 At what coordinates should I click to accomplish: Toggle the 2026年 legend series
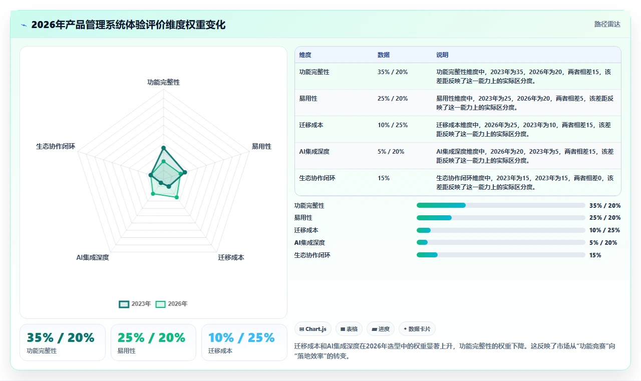[172, 304]
